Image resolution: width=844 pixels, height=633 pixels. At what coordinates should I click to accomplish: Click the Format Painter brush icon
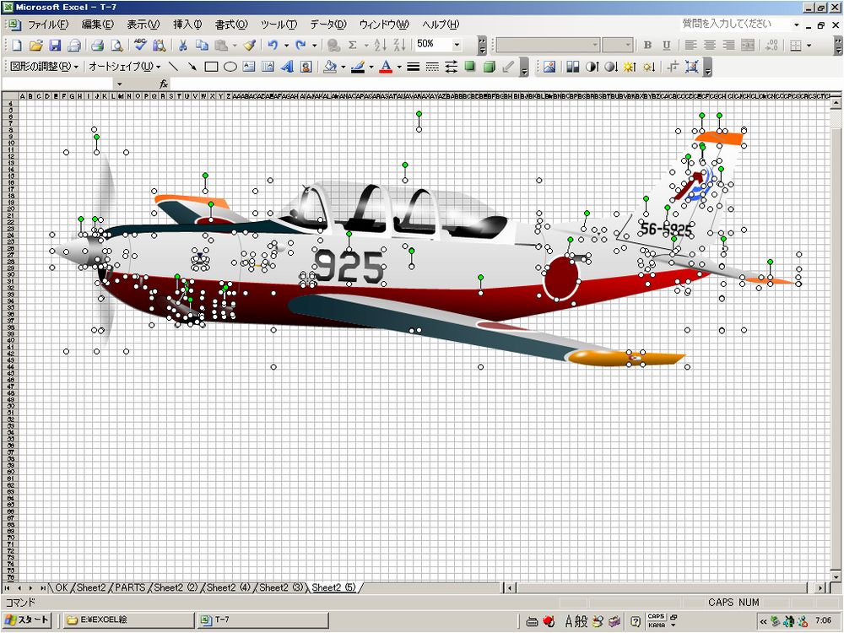249,45
